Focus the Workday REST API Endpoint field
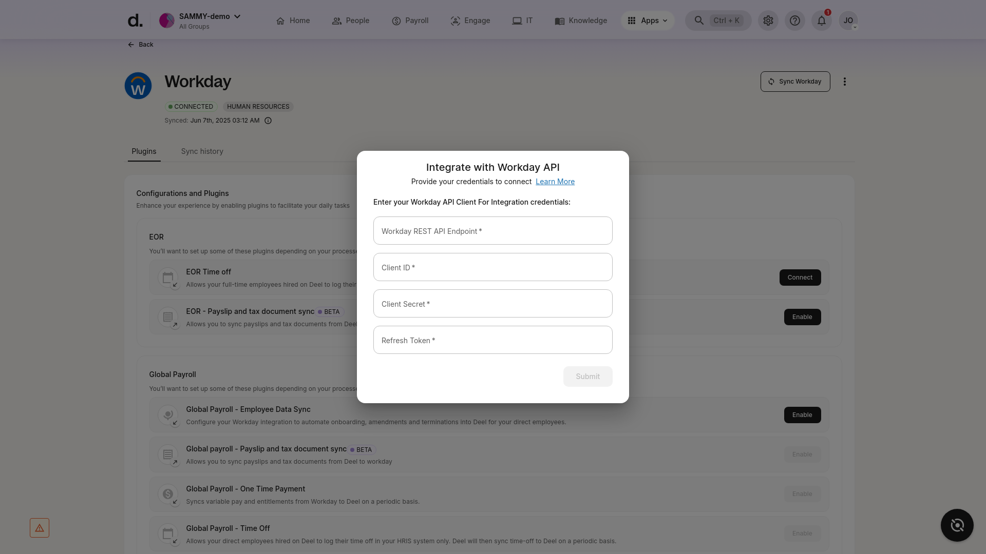This screenshot has height=554, width=986. [493, 231]
